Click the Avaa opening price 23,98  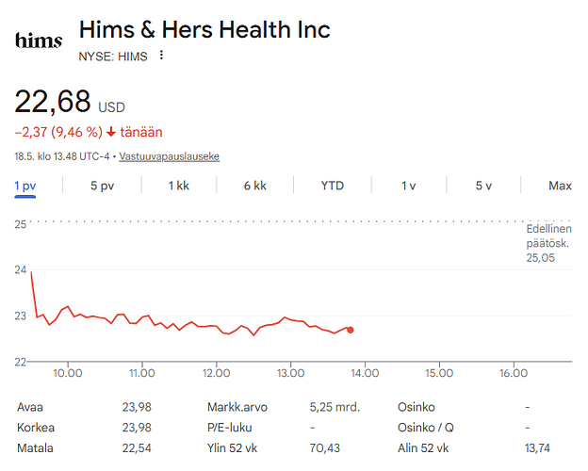137,407
